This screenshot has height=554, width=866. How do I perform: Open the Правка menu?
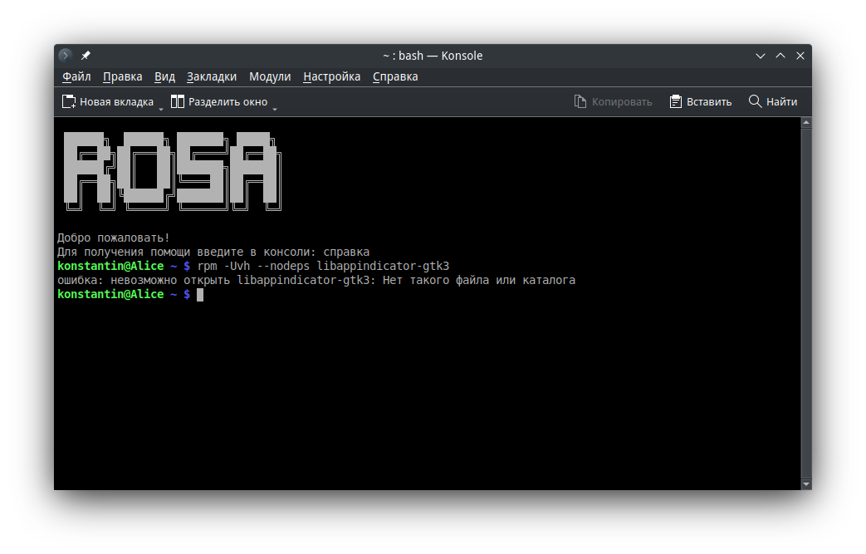coord(123,76)
